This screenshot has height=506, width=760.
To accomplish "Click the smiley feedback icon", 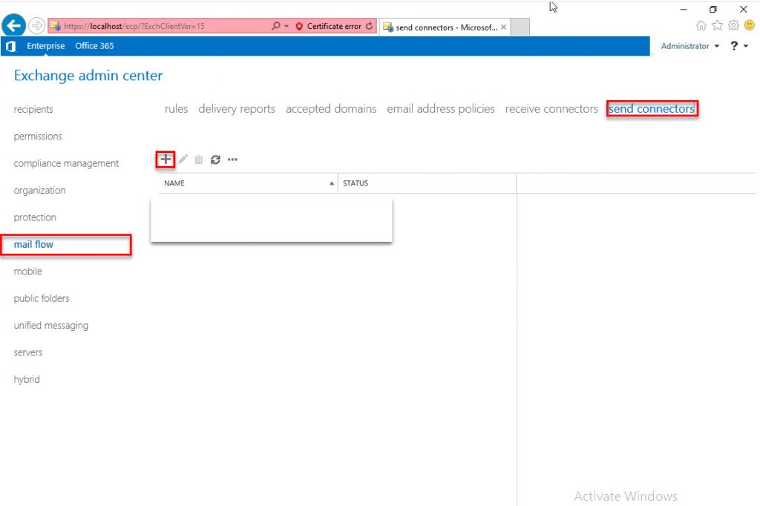I will click(750, 25).
